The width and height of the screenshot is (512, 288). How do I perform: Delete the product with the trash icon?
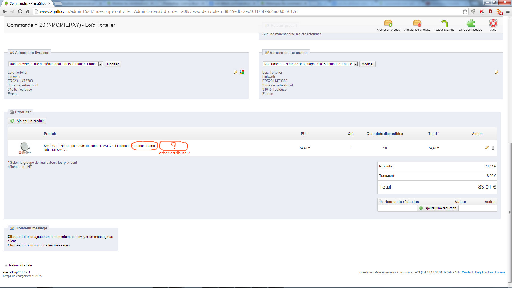click(493, 148)
